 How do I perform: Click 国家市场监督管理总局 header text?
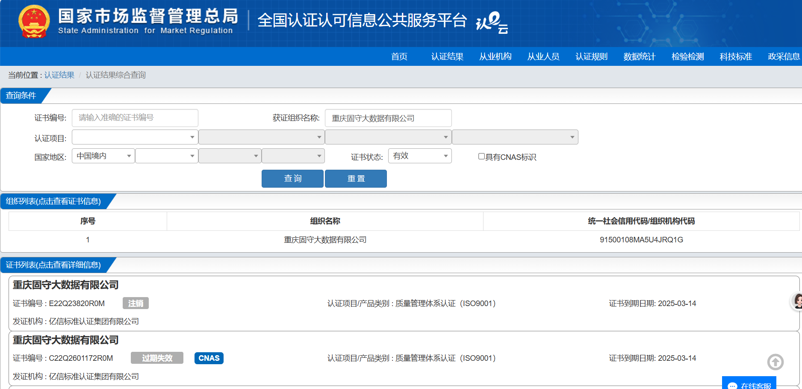click(148, 16)
